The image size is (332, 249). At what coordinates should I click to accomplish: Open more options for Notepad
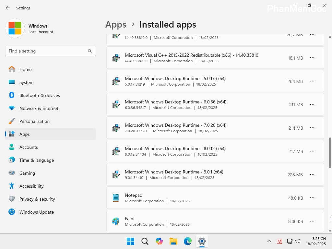pos(312,198)
